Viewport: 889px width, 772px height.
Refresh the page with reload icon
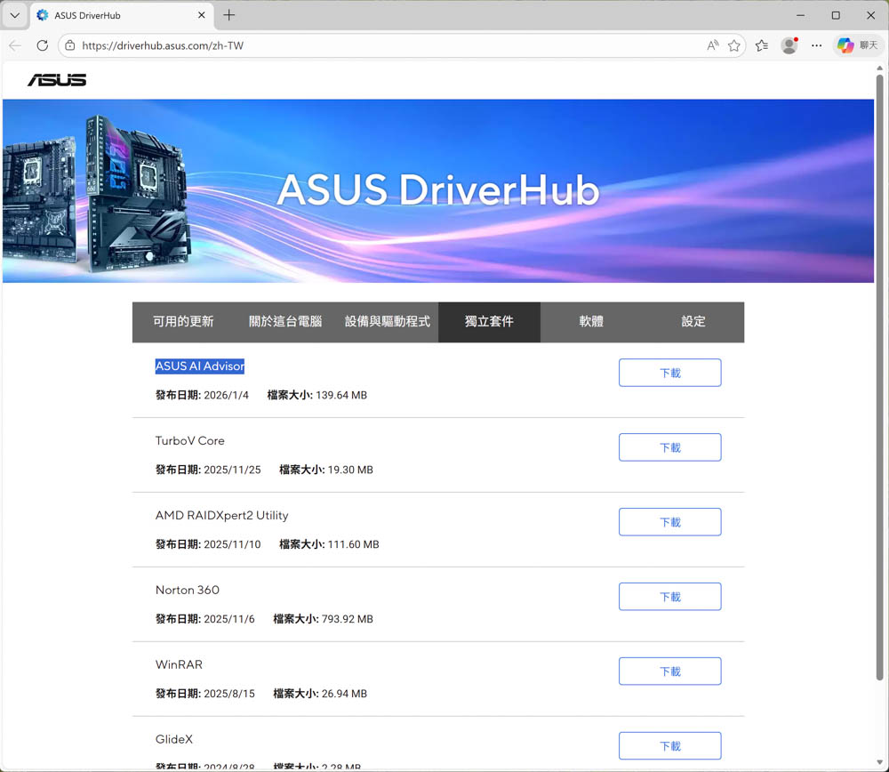[42, 45]
